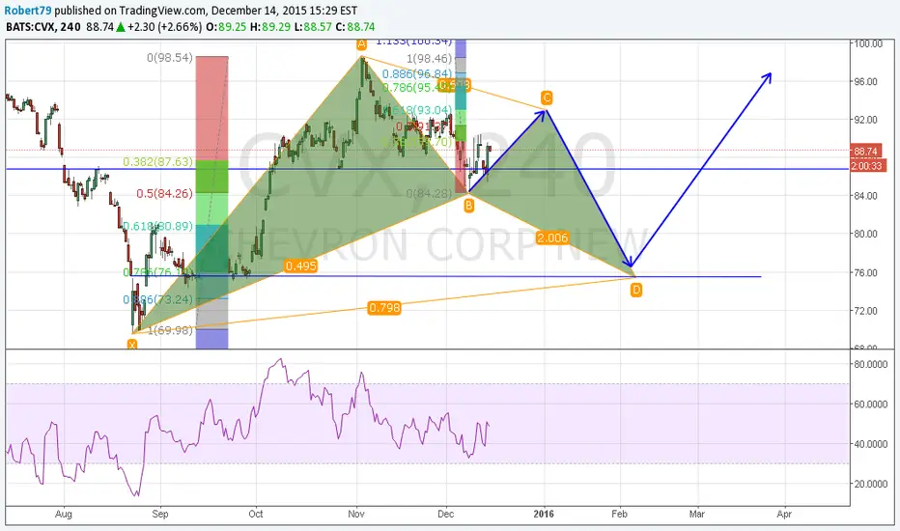
Task: Select the orange pattern point label D
Action: tap(636, 291)
